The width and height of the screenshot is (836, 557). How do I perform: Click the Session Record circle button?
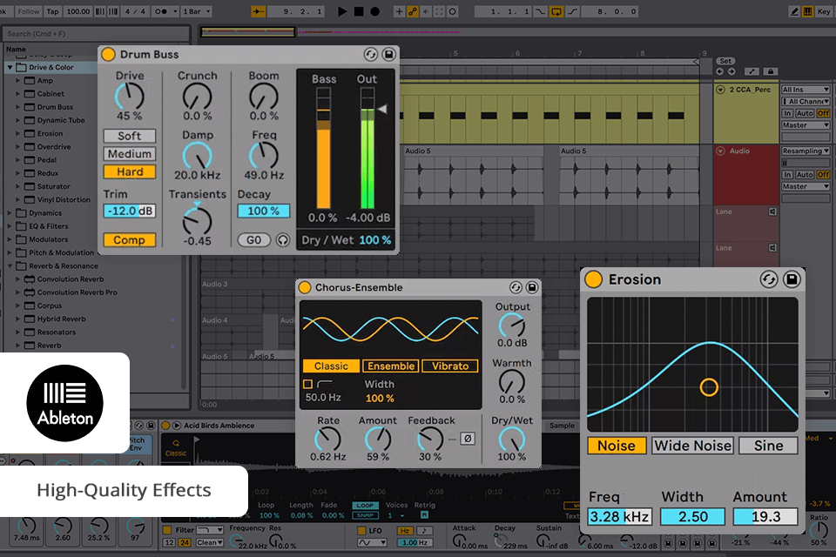point(453,11)
